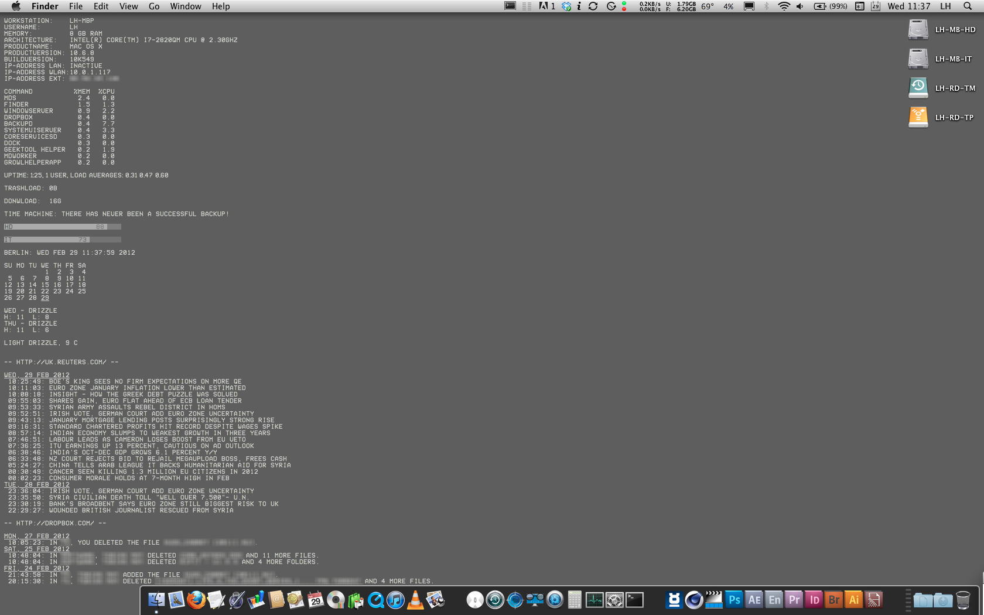
Task: Open the sync arrows menu bar icon
Action: 593,6
